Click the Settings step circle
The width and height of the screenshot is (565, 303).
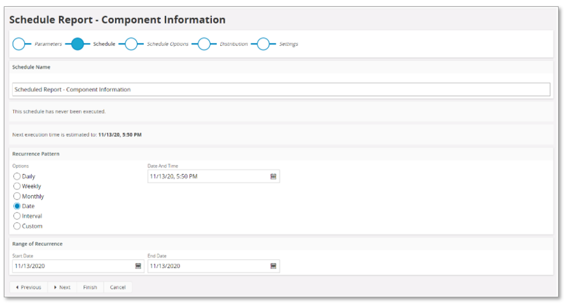pos(263,44)
